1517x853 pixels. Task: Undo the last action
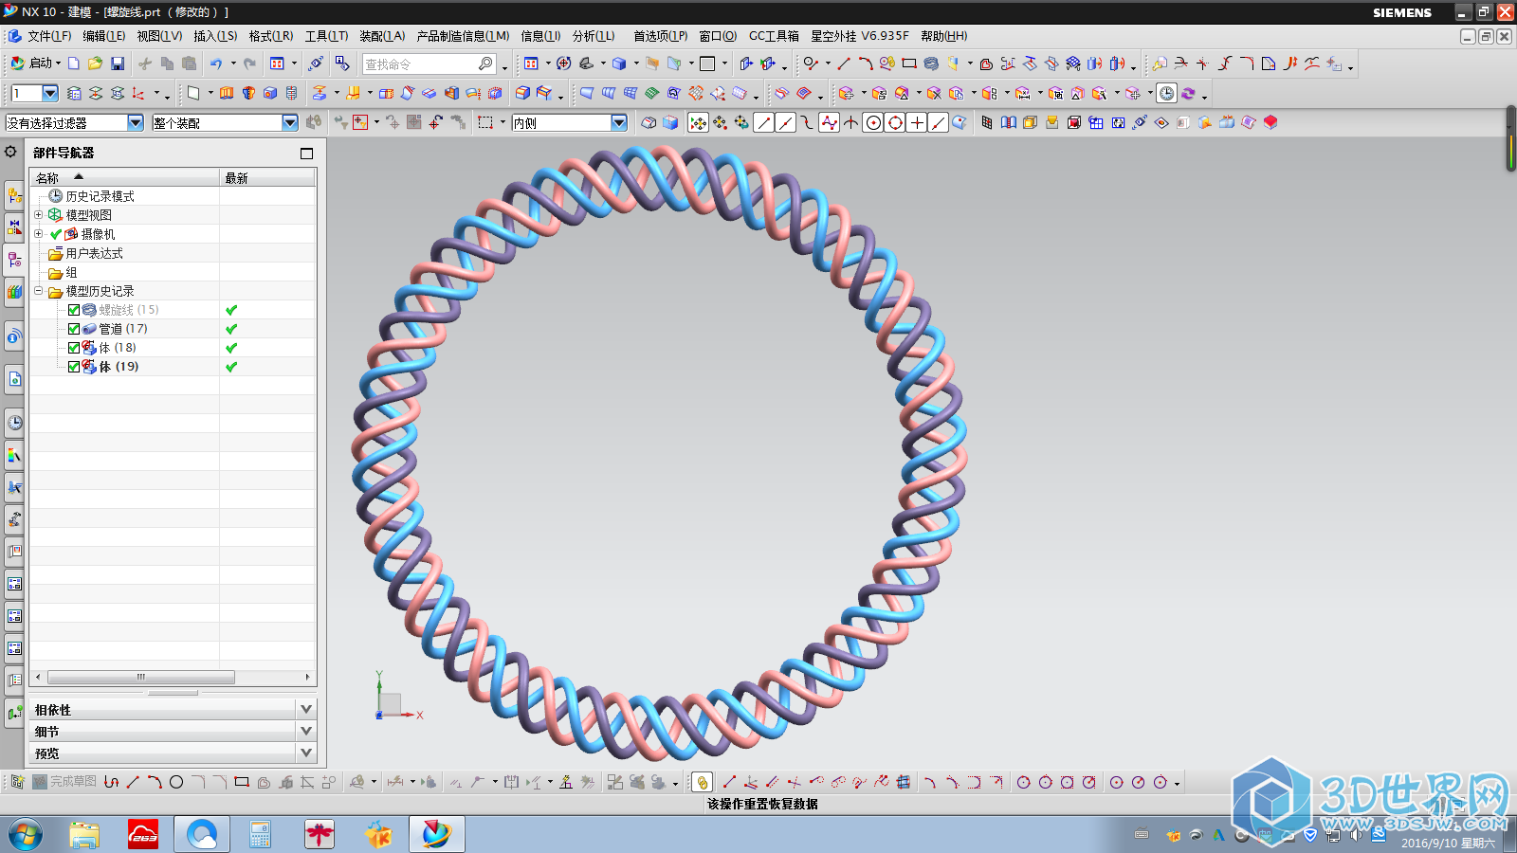(216, 64)
